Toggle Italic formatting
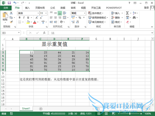The image size is (155, 116). pos(24,18)
